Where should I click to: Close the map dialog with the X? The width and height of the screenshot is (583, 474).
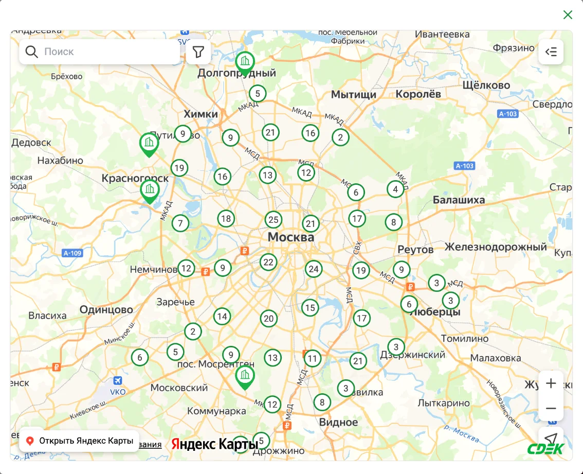[568, 14]
